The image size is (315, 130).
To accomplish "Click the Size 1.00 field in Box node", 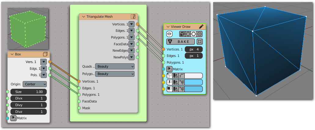I will coord(28,92).
